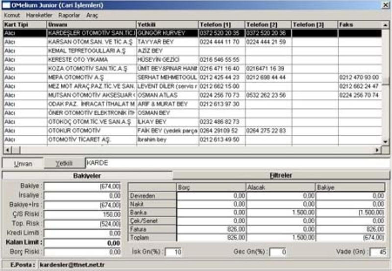Select the OTOKOÇ OTOM.TİC. row
This screenshot has height=271, width=392.
[x=193, y=122]
